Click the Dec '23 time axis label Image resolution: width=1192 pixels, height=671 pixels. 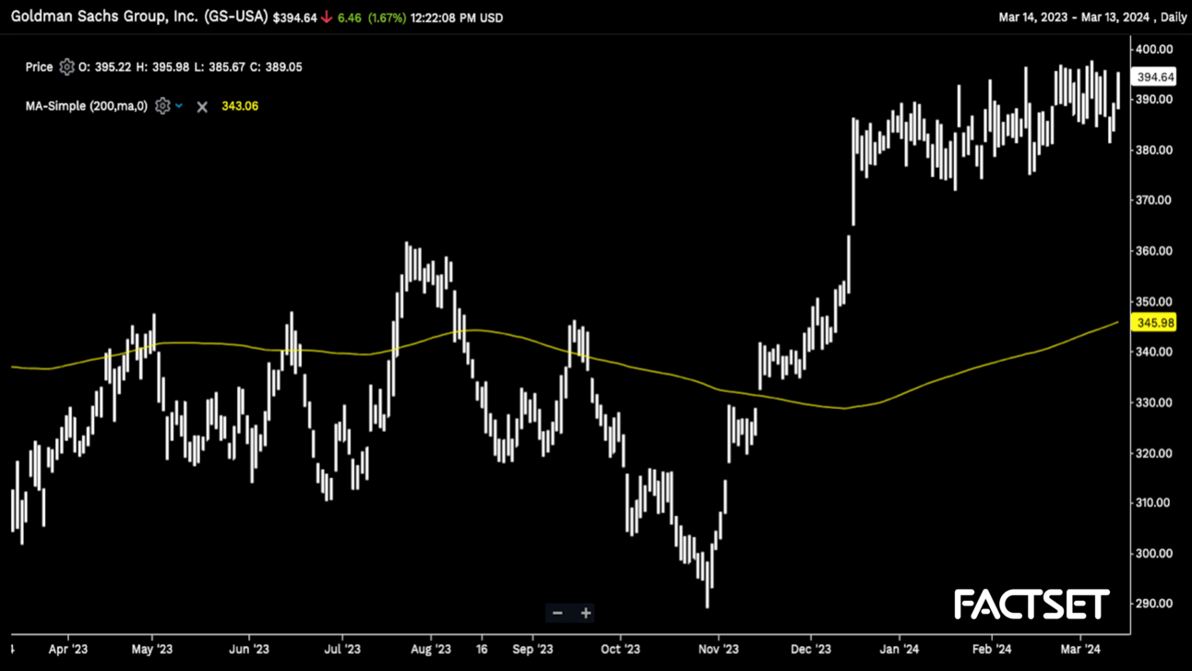click(x=810, y=649)
